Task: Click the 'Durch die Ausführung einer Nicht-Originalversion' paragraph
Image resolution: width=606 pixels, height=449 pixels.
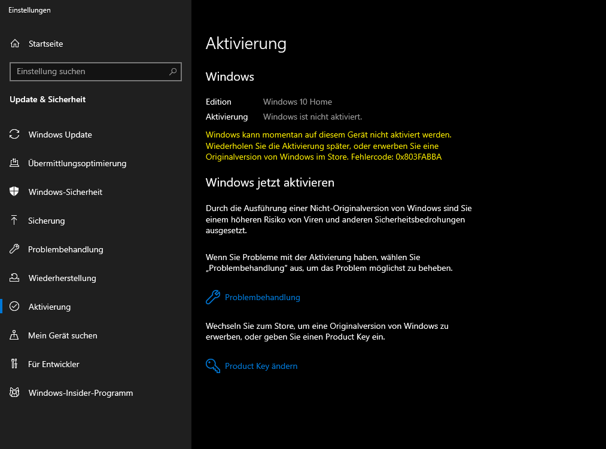Action: tap(339, 219)
